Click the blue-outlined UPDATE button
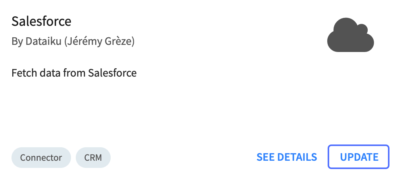Image resolution: width=401 pixels, height=179 pixels. tap(359, 157)
